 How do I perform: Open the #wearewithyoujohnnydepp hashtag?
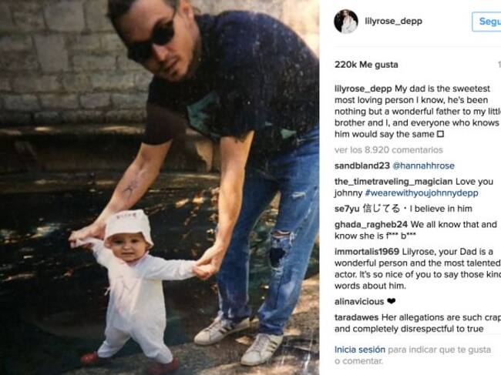point(422,193)
